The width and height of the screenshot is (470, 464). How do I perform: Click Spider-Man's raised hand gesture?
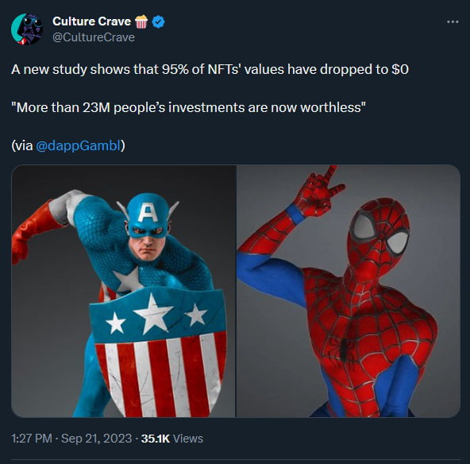[x=318, y=192]
